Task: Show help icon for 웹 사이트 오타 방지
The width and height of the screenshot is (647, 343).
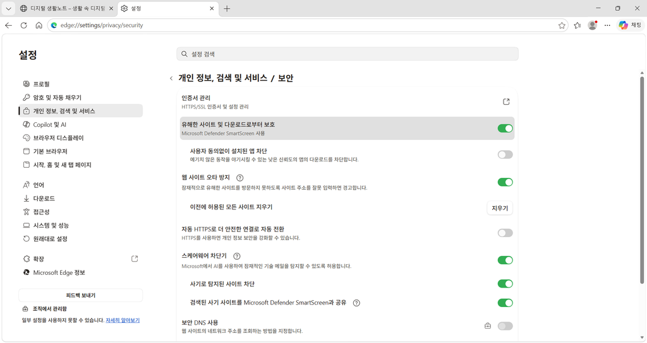Action: click(239, 178)
